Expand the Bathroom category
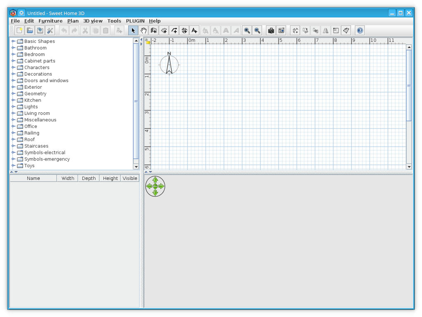This screenshot has height=317, width=422. (x=13, y=48)
